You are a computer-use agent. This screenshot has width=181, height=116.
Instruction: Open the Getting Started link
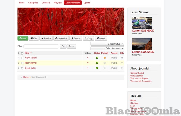[x=137, y=73]
